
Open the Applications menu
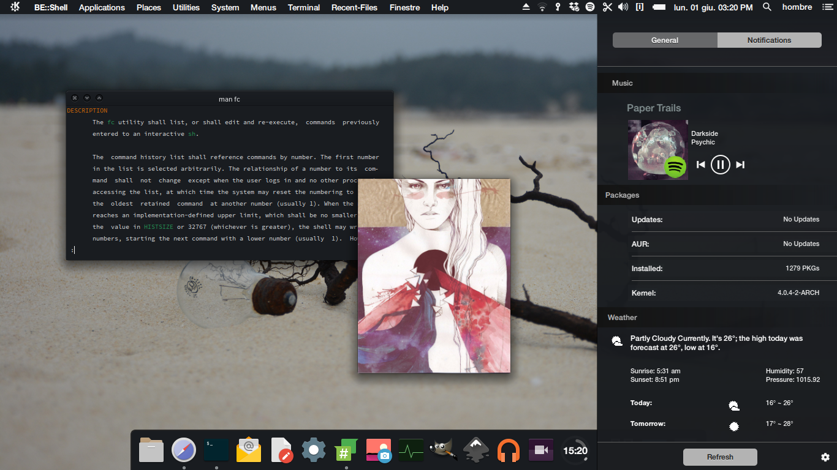point(102,7)
